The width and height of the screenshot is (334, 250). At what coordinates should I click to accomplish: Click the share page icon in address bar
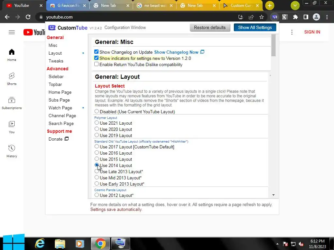[x=251, y=17]
